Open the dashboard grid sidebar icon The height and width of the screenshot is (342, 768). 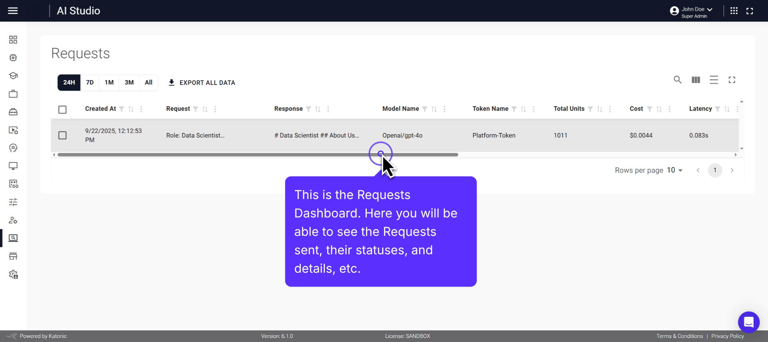13,40
